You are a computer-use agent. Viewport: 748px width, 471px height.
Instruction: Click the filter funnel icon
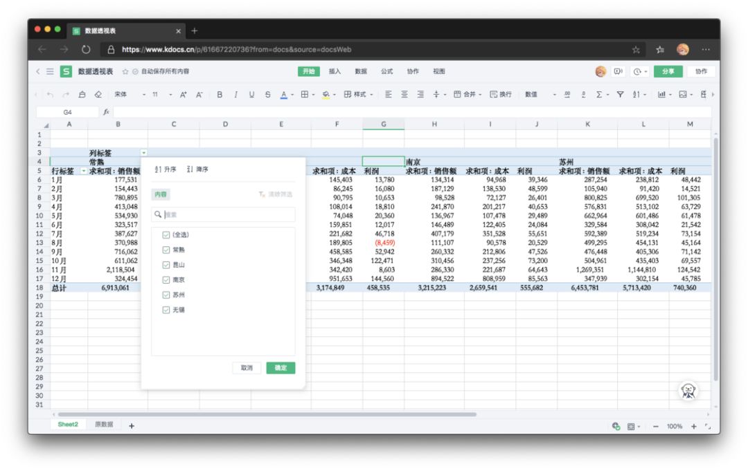620,94
